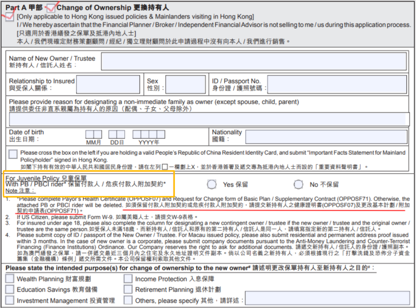Click the ID / Passport No. field
Screen dimensions: 416x308
337,84
